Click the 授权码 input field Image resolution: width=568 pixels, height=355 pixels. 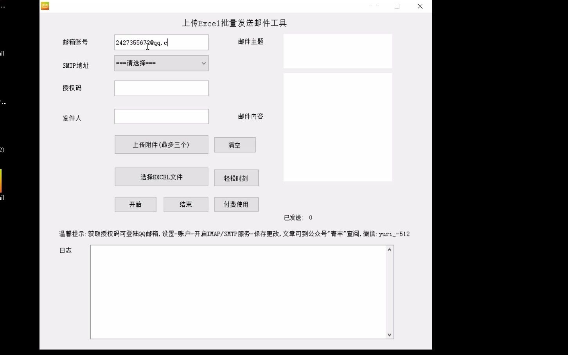tap(161, 88)
